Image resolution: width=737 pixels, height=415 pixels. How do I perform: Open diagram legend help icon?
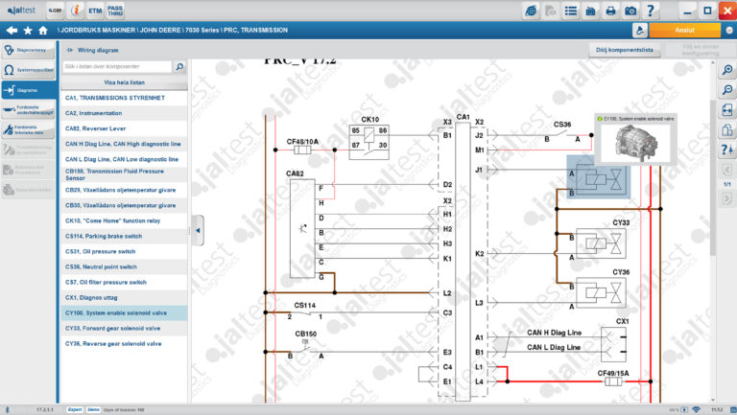(x=727, y=150)
